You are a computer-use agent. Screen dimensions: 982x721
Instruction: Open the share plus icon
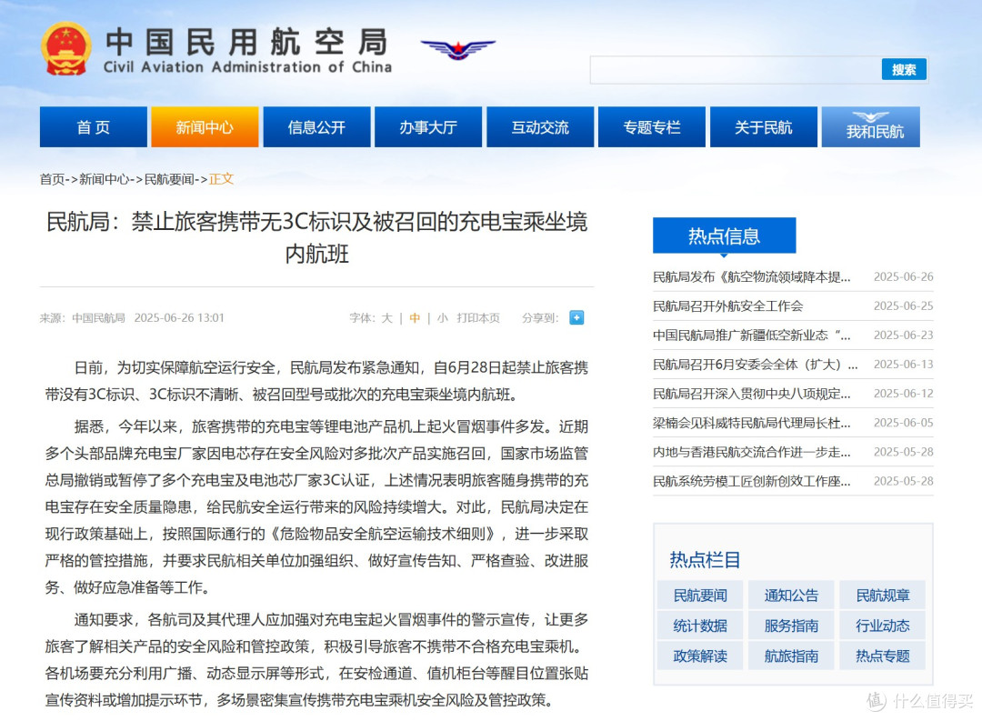(x=576, y=317)
